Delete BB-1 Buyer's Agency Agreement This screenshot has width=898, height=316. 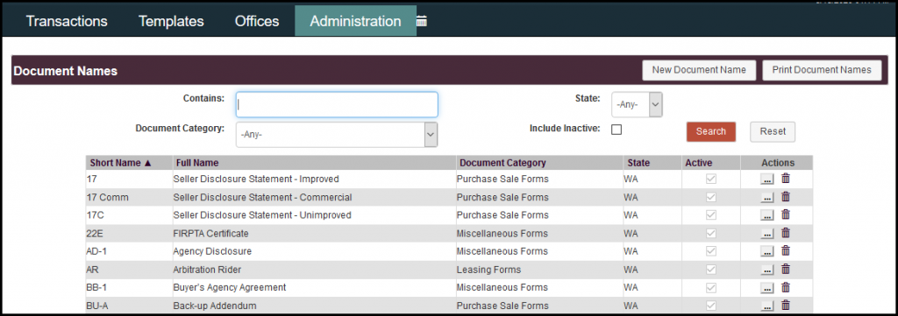point(786,287)
